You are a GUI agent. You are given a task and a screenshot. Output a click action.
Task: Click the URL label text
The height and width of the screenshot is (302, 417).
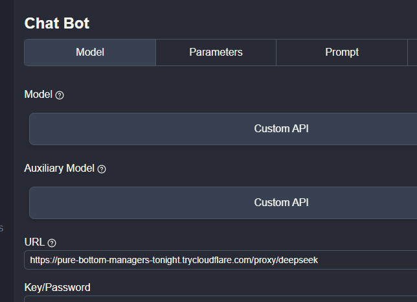34,242
